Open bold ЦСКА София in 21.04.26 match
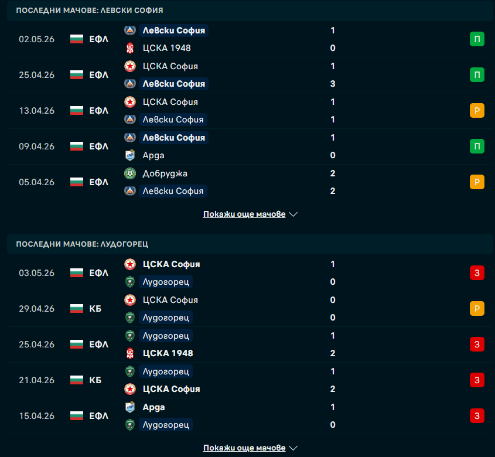495x457 pixels. coord(171,389)
